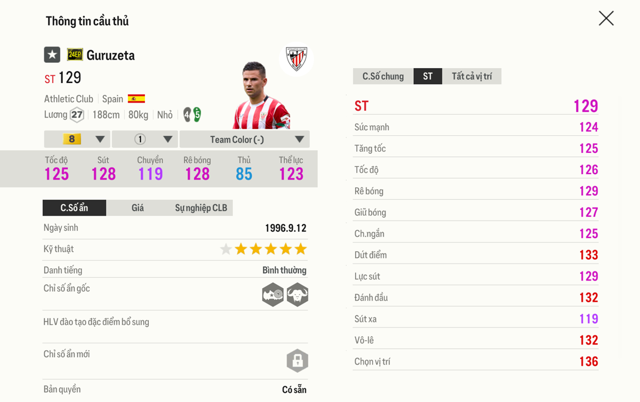Viewport: 640px width, 402px height.
Task: Click the green right-foot 5 icon
Action: [197, 114]
